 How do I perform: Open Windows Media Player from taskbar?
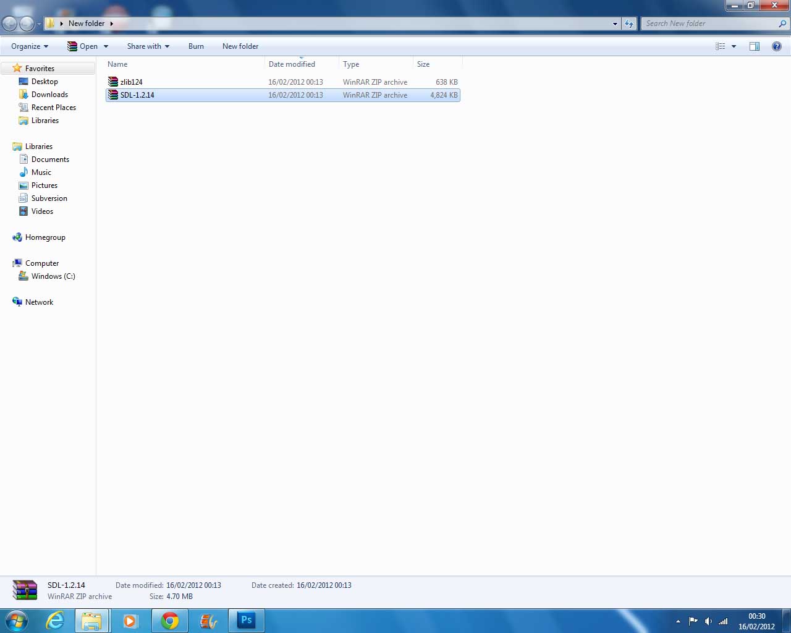coord(130,621)
